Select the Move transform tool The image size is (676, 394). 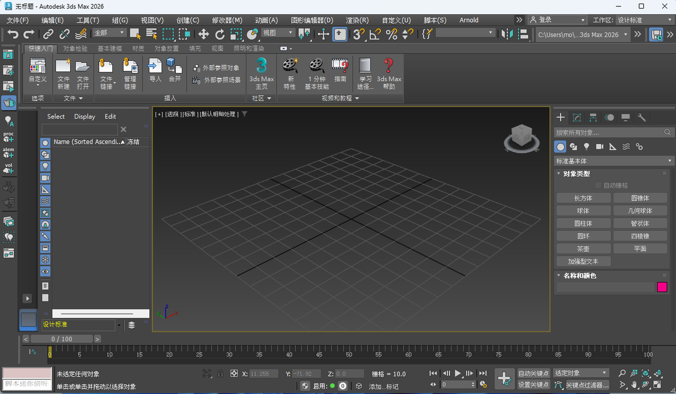point(203,34)
